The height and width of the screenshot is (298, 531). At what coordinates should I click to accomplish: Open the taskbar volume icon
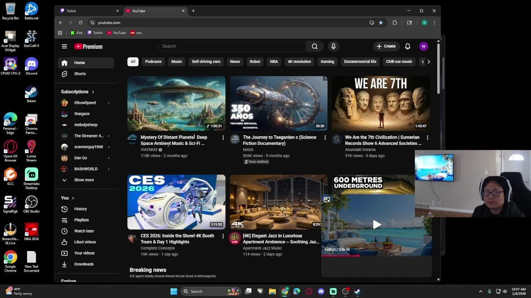point(504,291)
